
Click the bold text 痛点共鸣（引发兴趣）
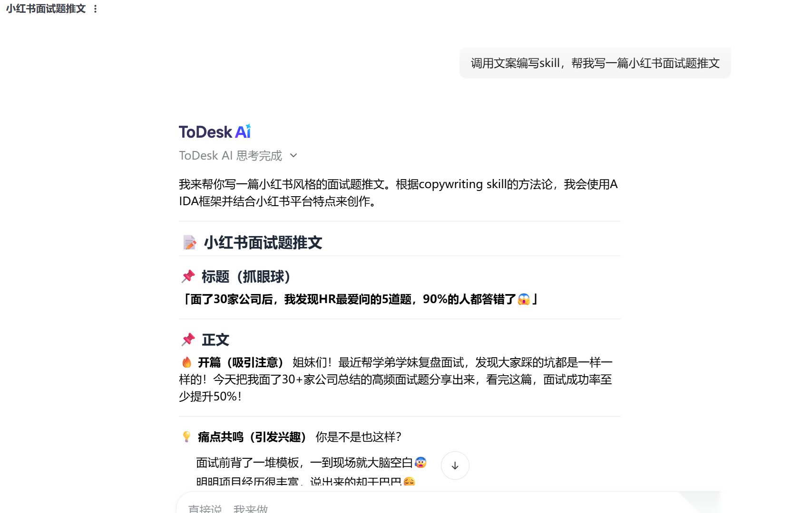pos(252,437)
